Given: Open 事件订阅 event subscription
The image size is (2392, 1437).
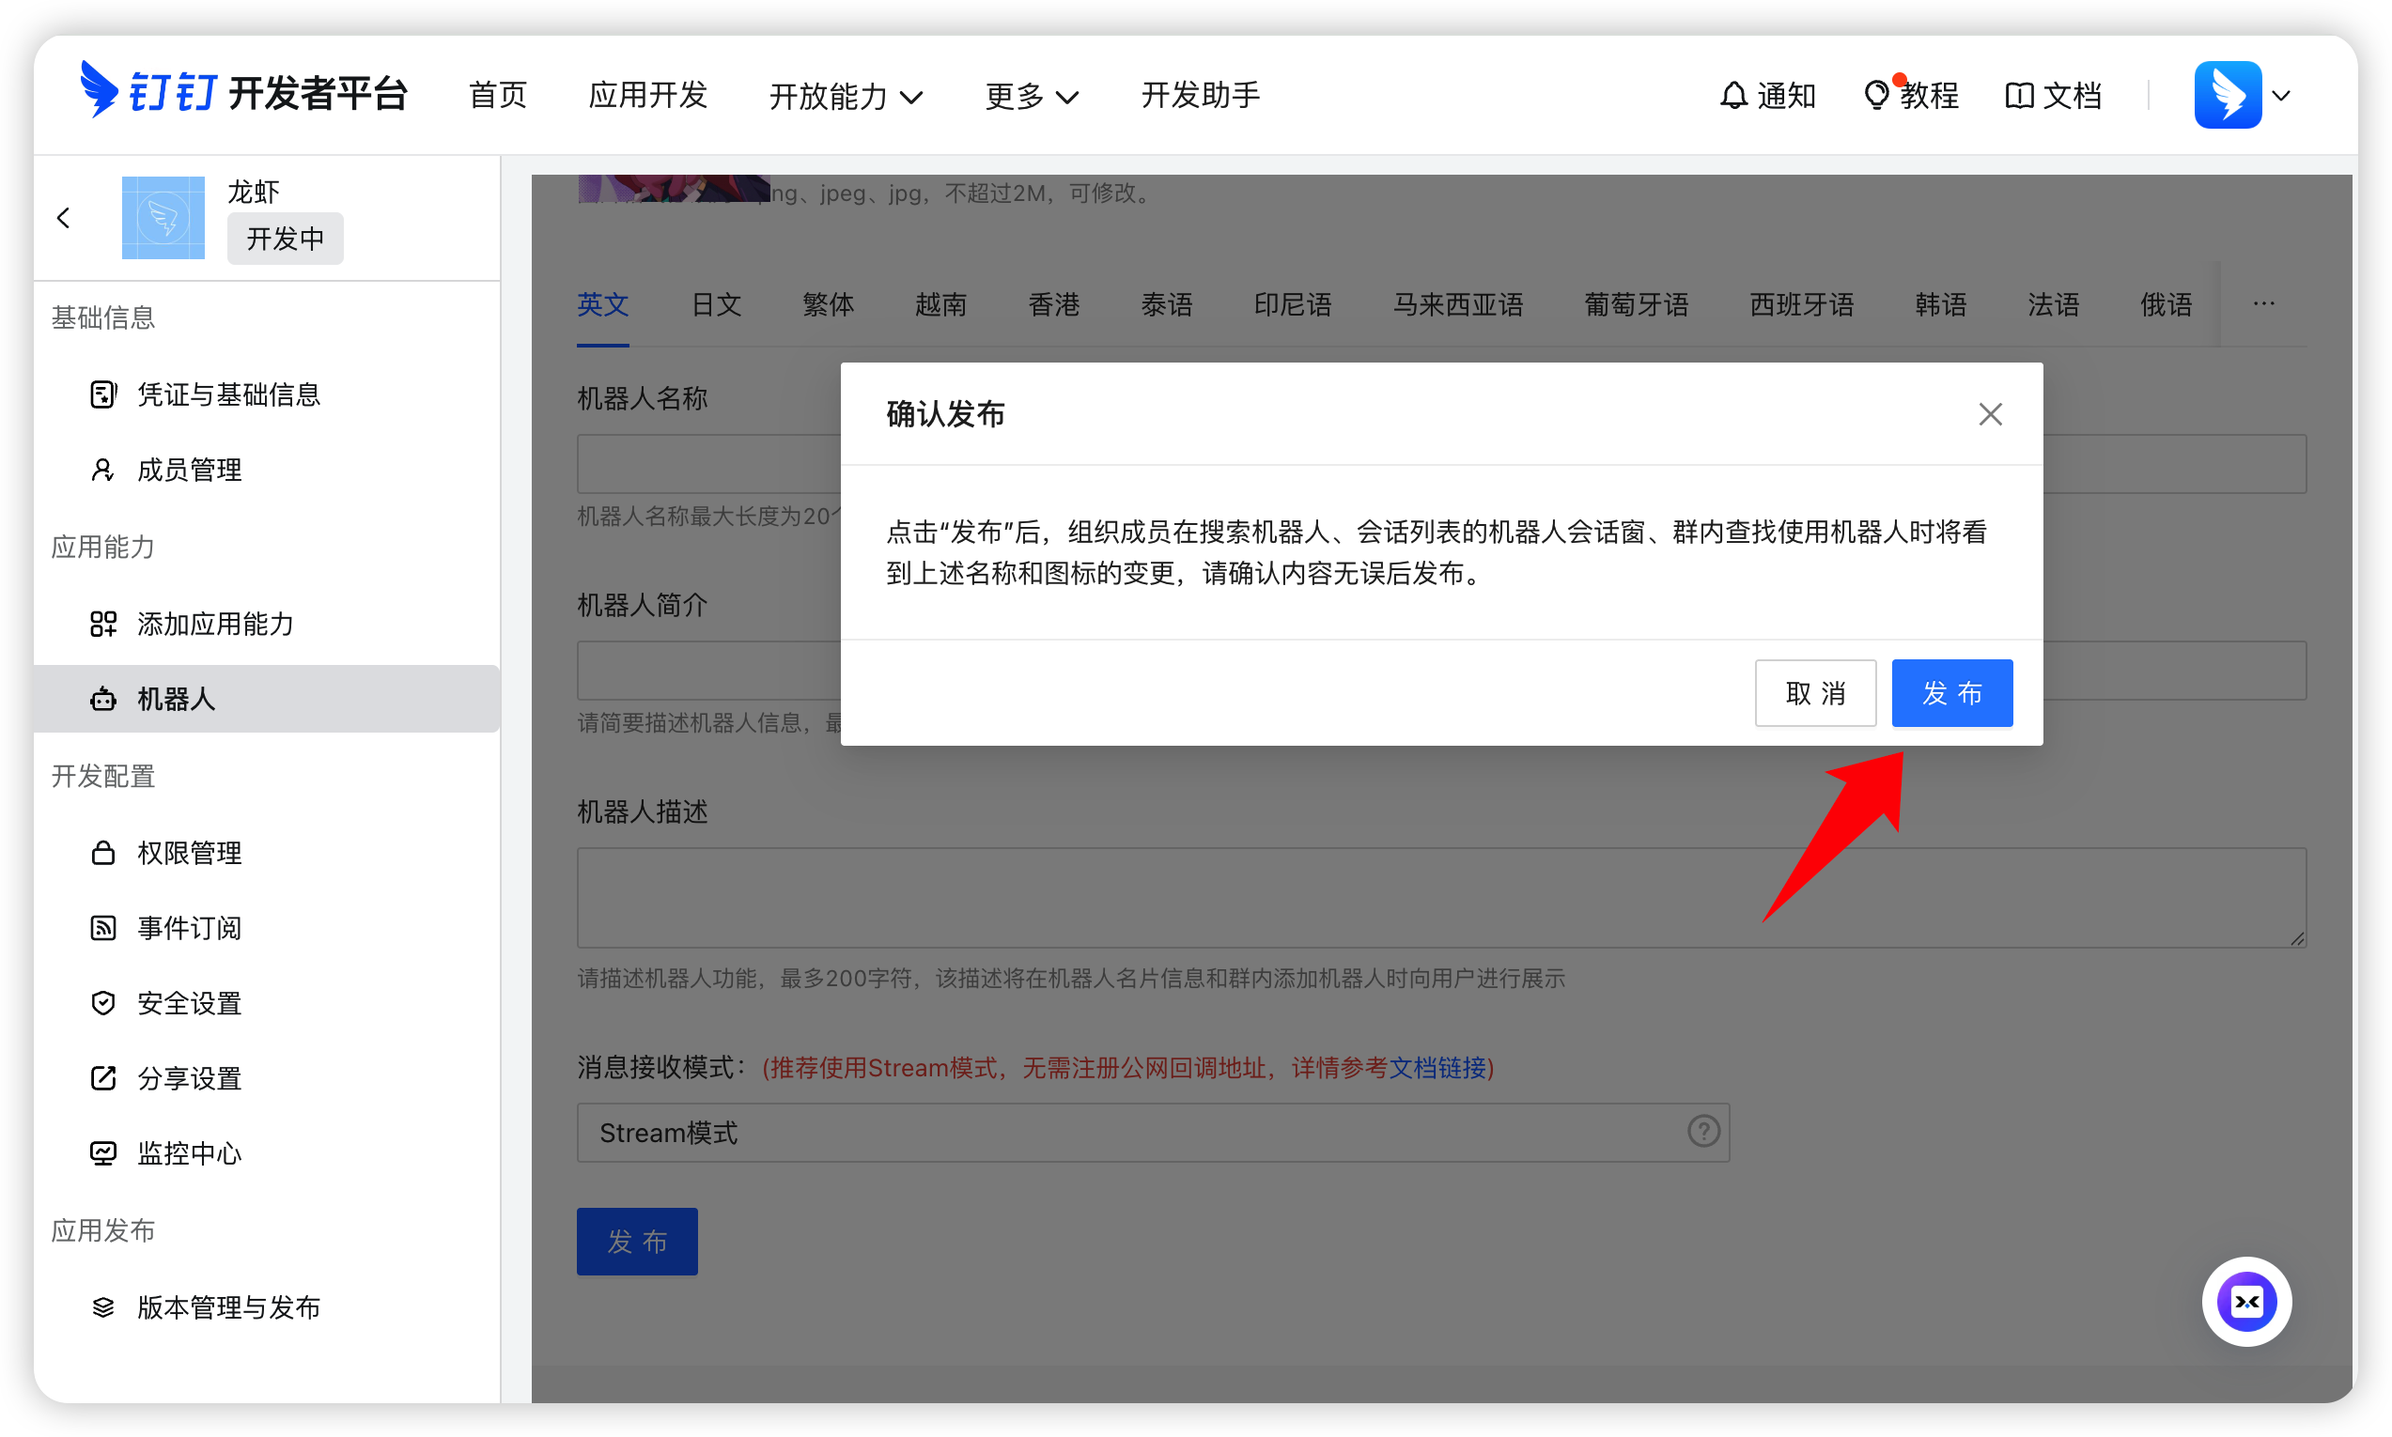Looking at the screenshot, I should click(x=190, y=928).
